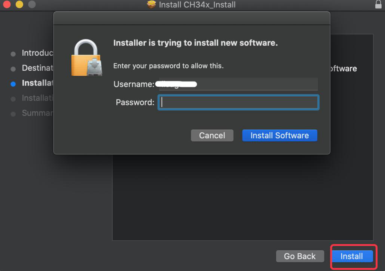Click into the Username field

(x=238, y=84)
